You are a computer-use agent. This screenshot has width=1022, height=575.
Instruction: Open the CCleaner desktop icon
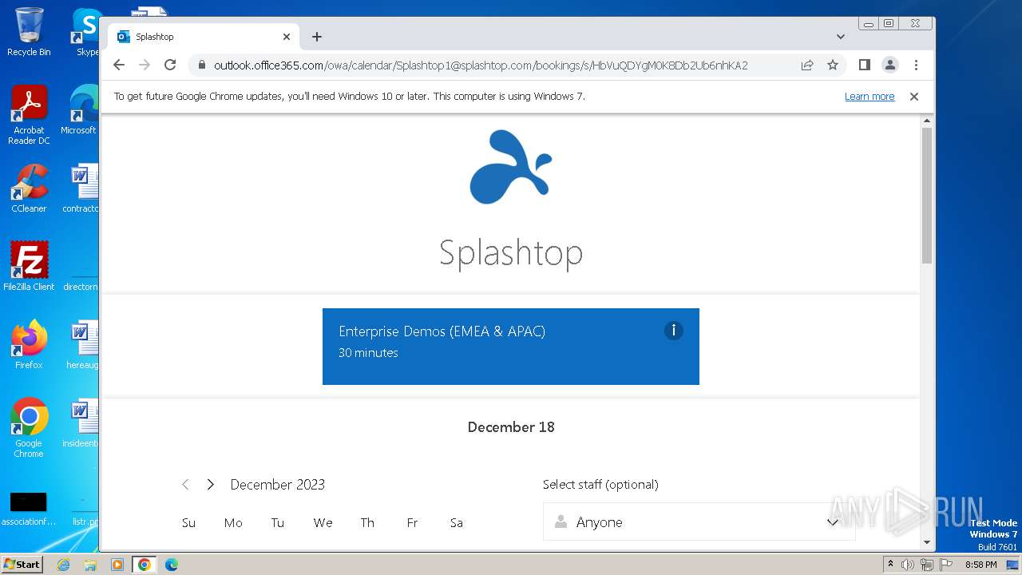tap(29, 188)
